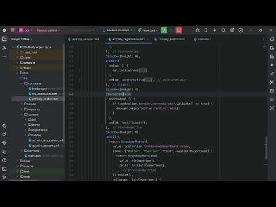The image size is (276, 207).
Task: Expand the linux folder
Action: point(17,161)
